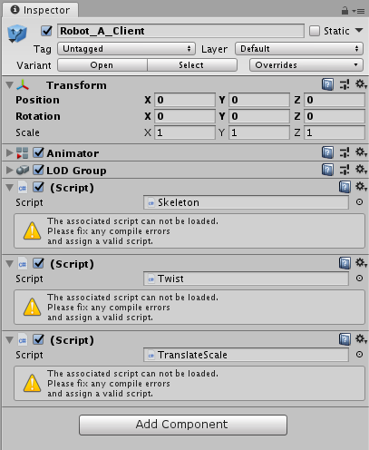This screenshot has height=450, width=369.
Task: Toggle the Robot_A_Client active checkbox
Action: 46,31
